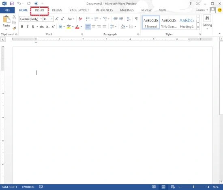Apply superscript formatting
The width and height of the screenshot is (223, 190).
(x=53, y=26)
